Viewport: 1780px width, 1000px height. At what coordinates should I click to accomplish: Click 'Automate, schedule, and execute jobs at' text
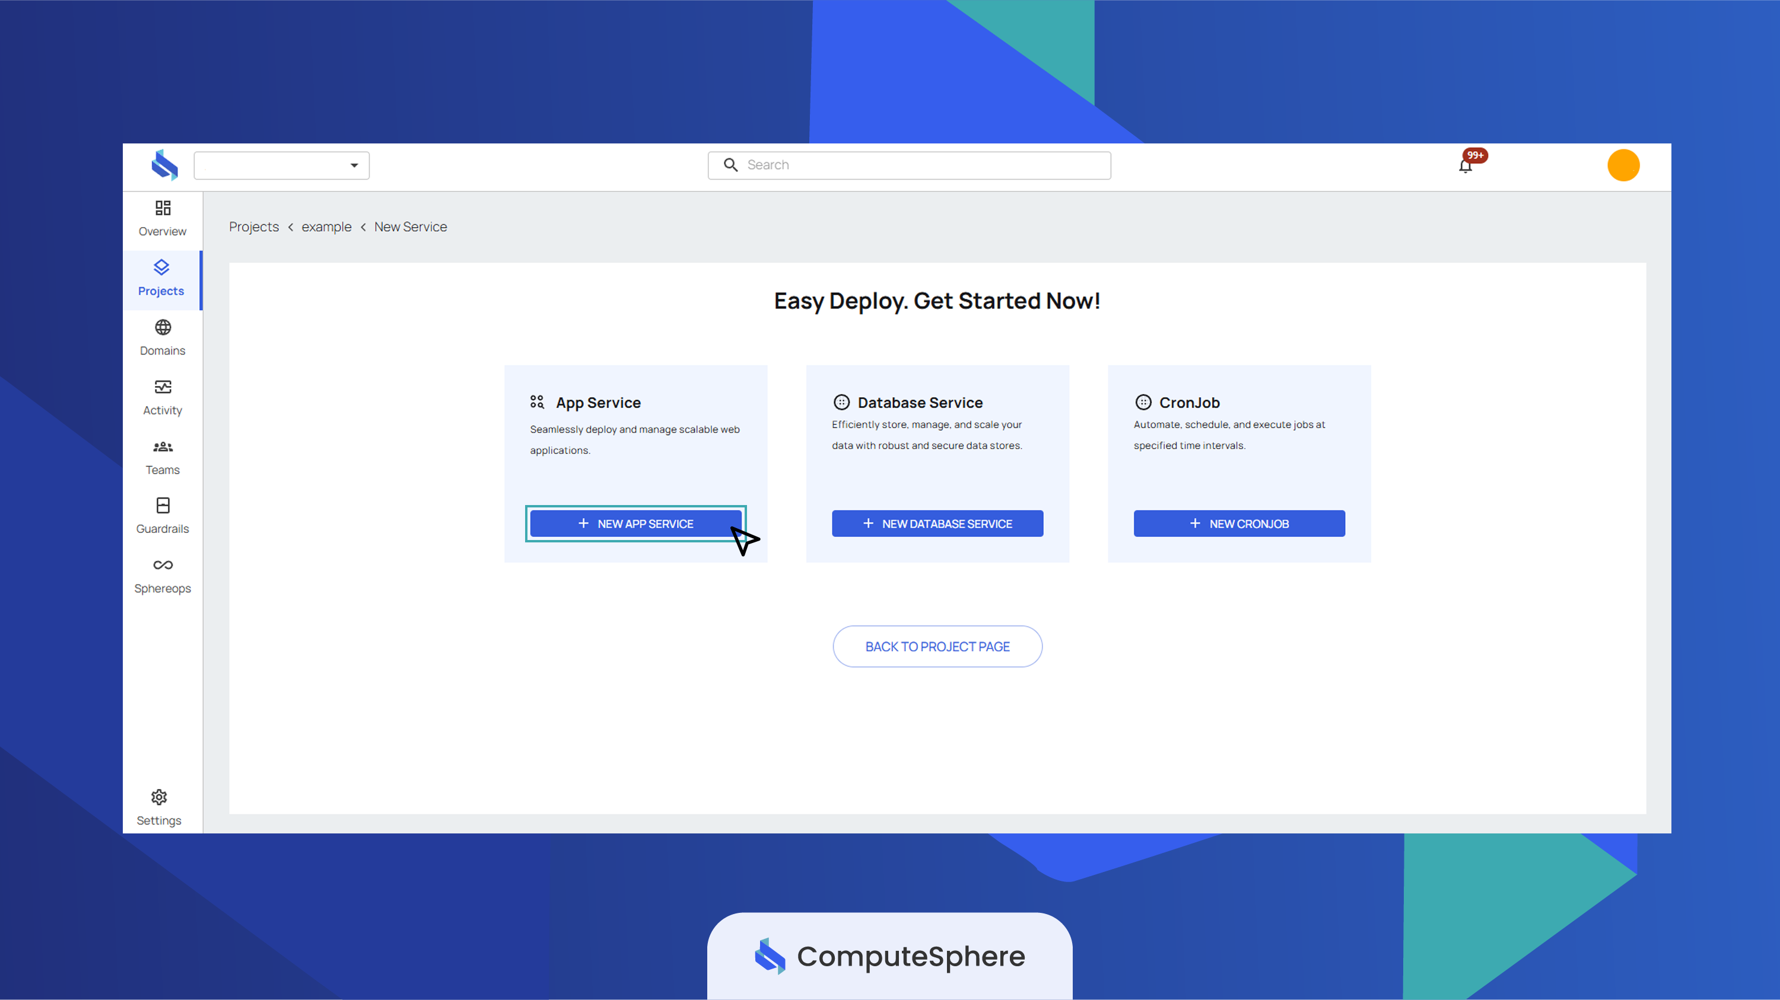click(x=1229, y=424)
